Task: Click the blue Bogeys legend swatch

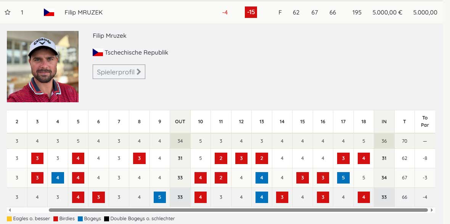Action: point(80,219)
